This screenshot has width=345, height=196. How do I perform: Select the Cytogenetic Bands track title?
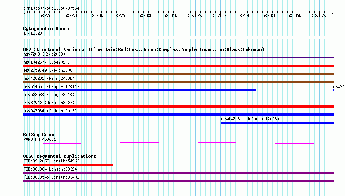click(x=46, y=29)
